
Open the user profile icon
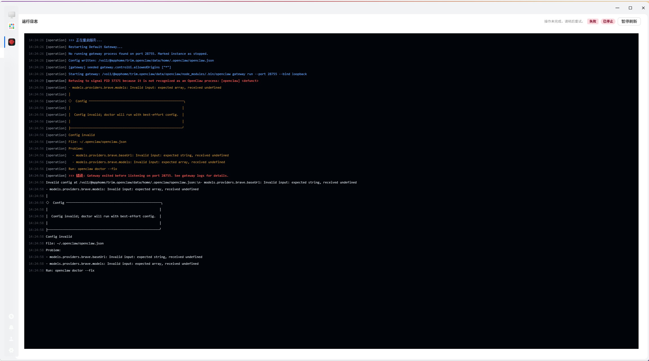click(11, 339)
